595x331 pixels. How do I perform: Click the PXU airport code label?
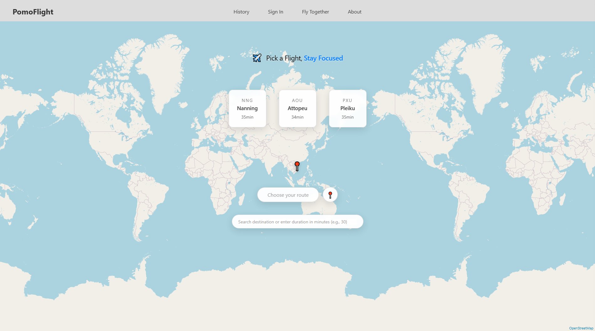[x=347, y=100]
